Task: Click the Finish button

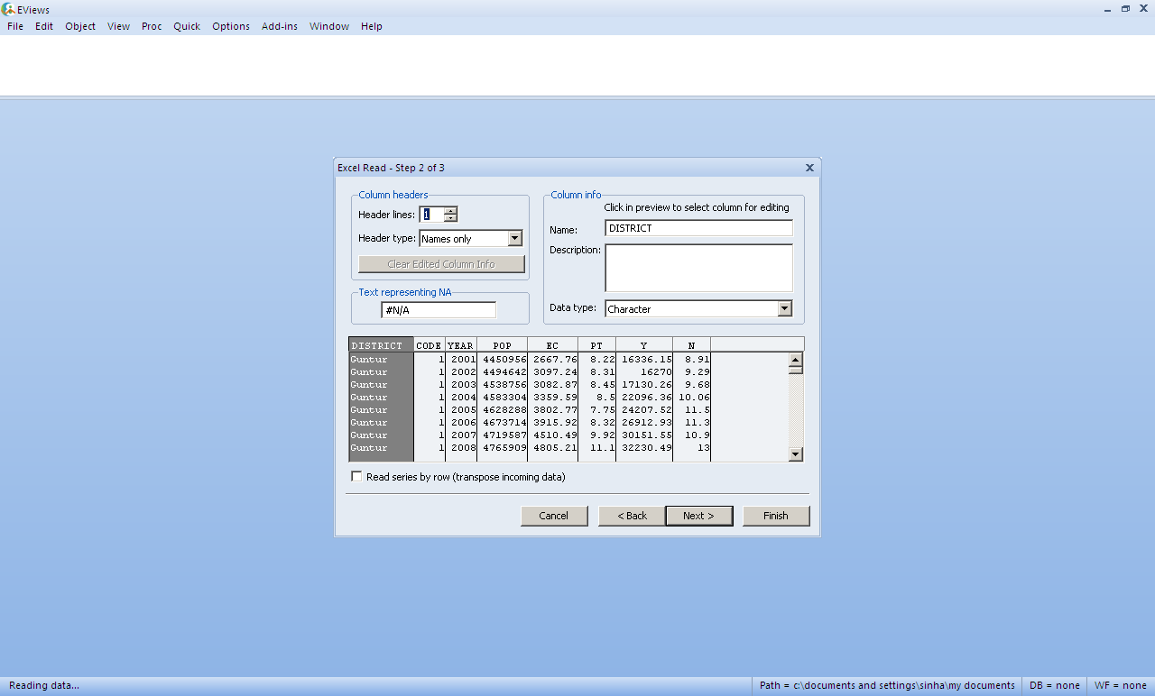Action: [776, 516]
